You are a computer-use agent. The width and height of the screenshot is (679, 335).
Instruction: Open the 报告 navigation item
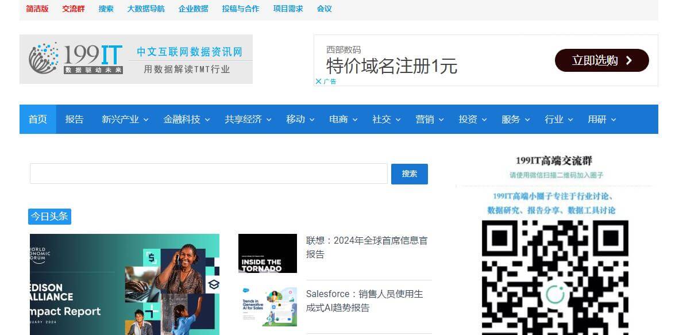(x=75, y=120)
